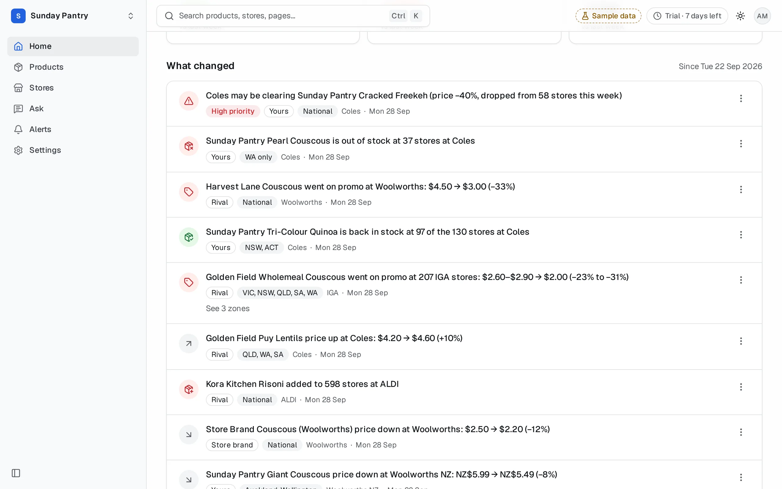Screen dimensions: 782x489
Task: Click the NSW, ACT region tag
Action: pos(261,248)
